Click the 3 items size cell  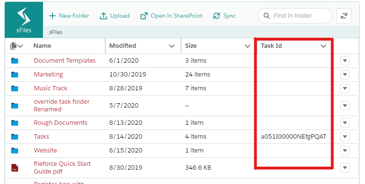tap(196, 60)
